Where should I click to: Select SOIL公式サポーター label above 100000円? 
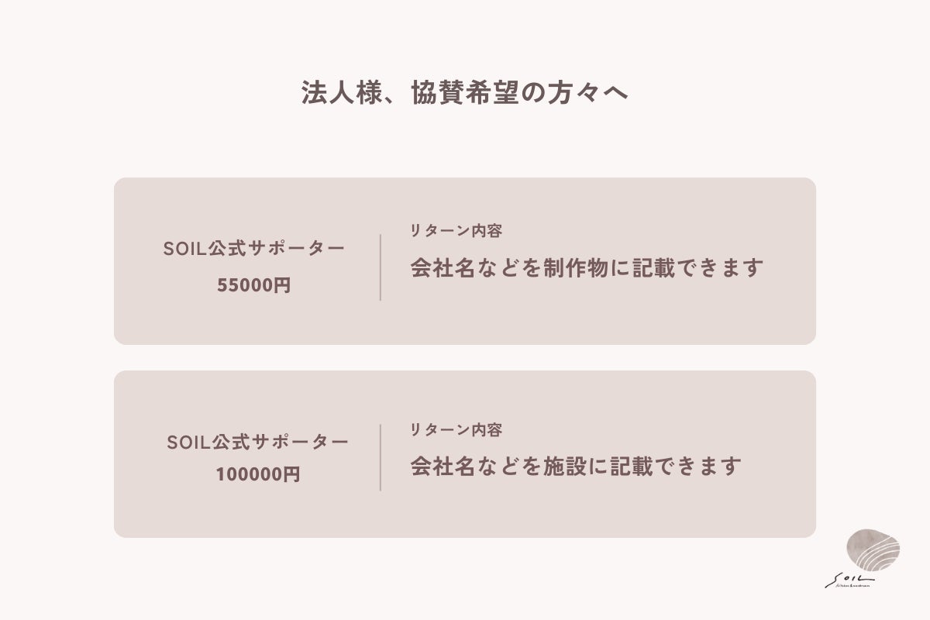point(257,443)
